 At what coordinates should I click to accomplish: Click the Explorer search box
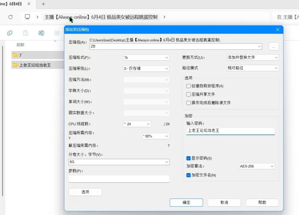click(x=286, y=17)
